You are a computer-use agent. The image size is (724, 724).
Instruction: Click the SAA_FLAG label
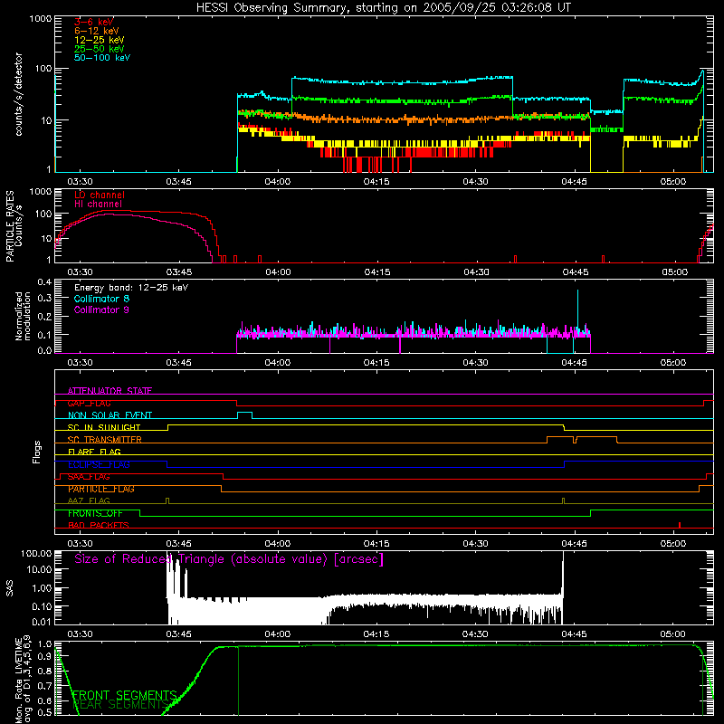89,477
